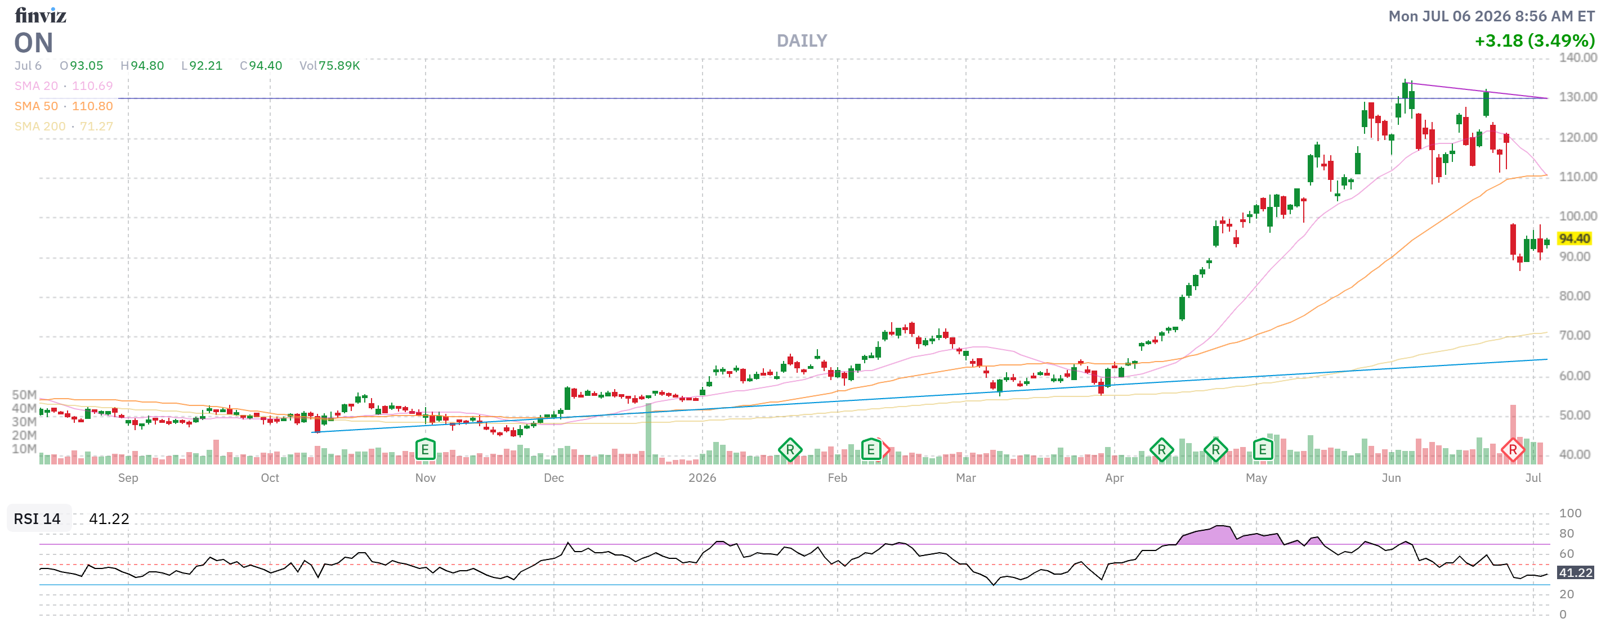The height and width of the screenshot is (632, 1610).
Task: Select the late-April green R marker
Action: pyautogui.click(x=1215, y=449)
